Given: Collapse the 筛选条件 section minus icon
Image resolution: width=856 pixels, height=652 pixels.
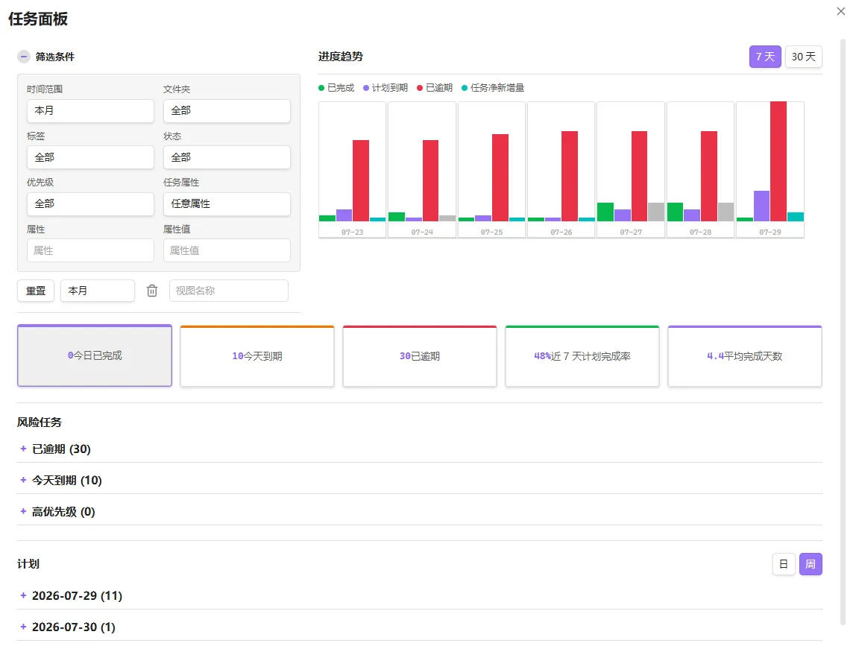Looking at the screenshot, I should [x=23, y=57].
